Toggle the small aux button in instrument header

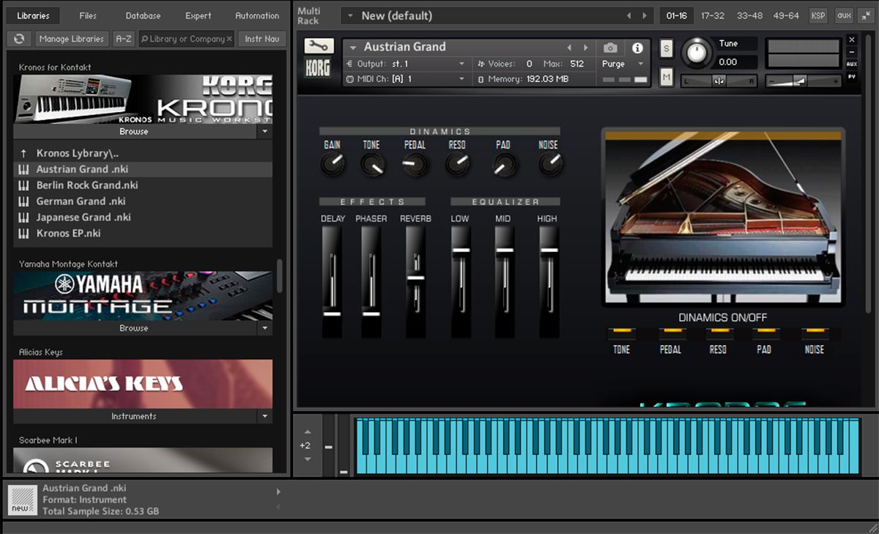[852, 64]
